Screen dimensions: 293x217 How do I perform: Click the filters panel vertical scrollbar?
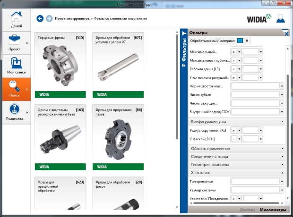pos(288,131)
